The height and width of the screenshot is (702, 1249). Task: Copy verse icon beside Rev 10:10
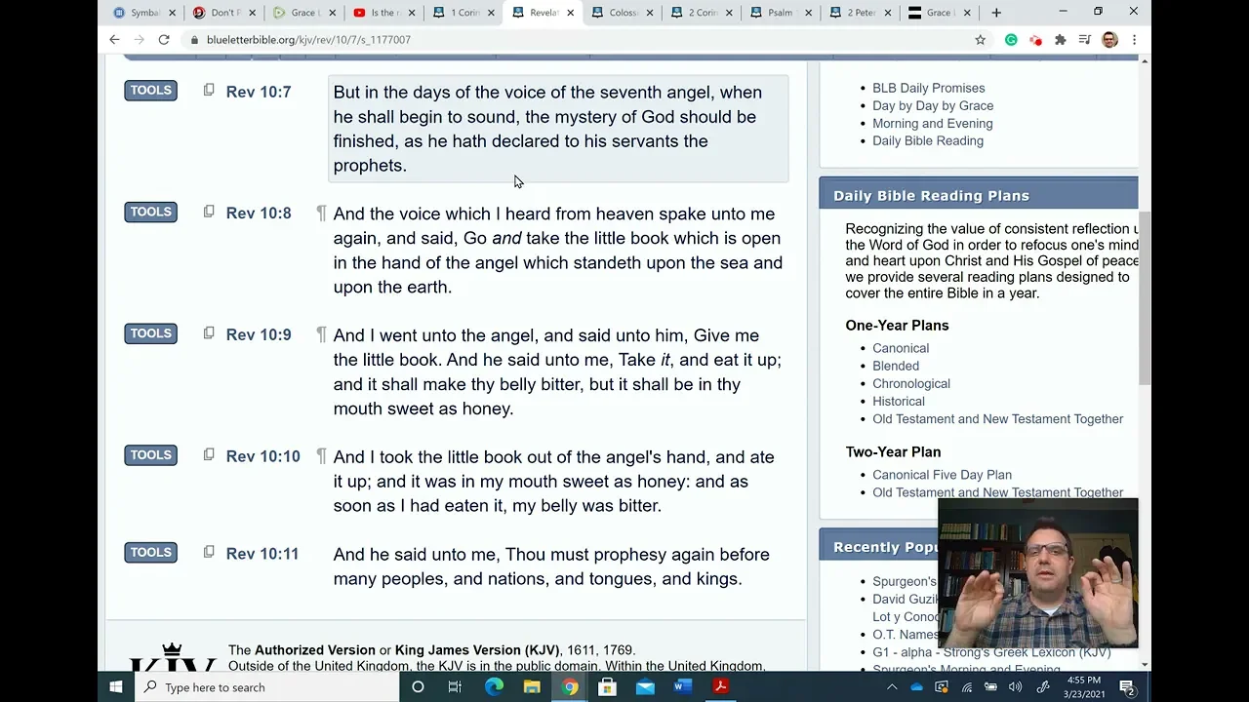[209, 455]
